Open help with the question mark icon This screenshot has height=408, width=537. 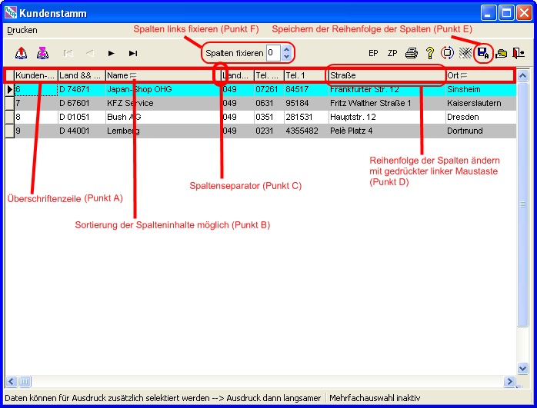pos(430,53)
